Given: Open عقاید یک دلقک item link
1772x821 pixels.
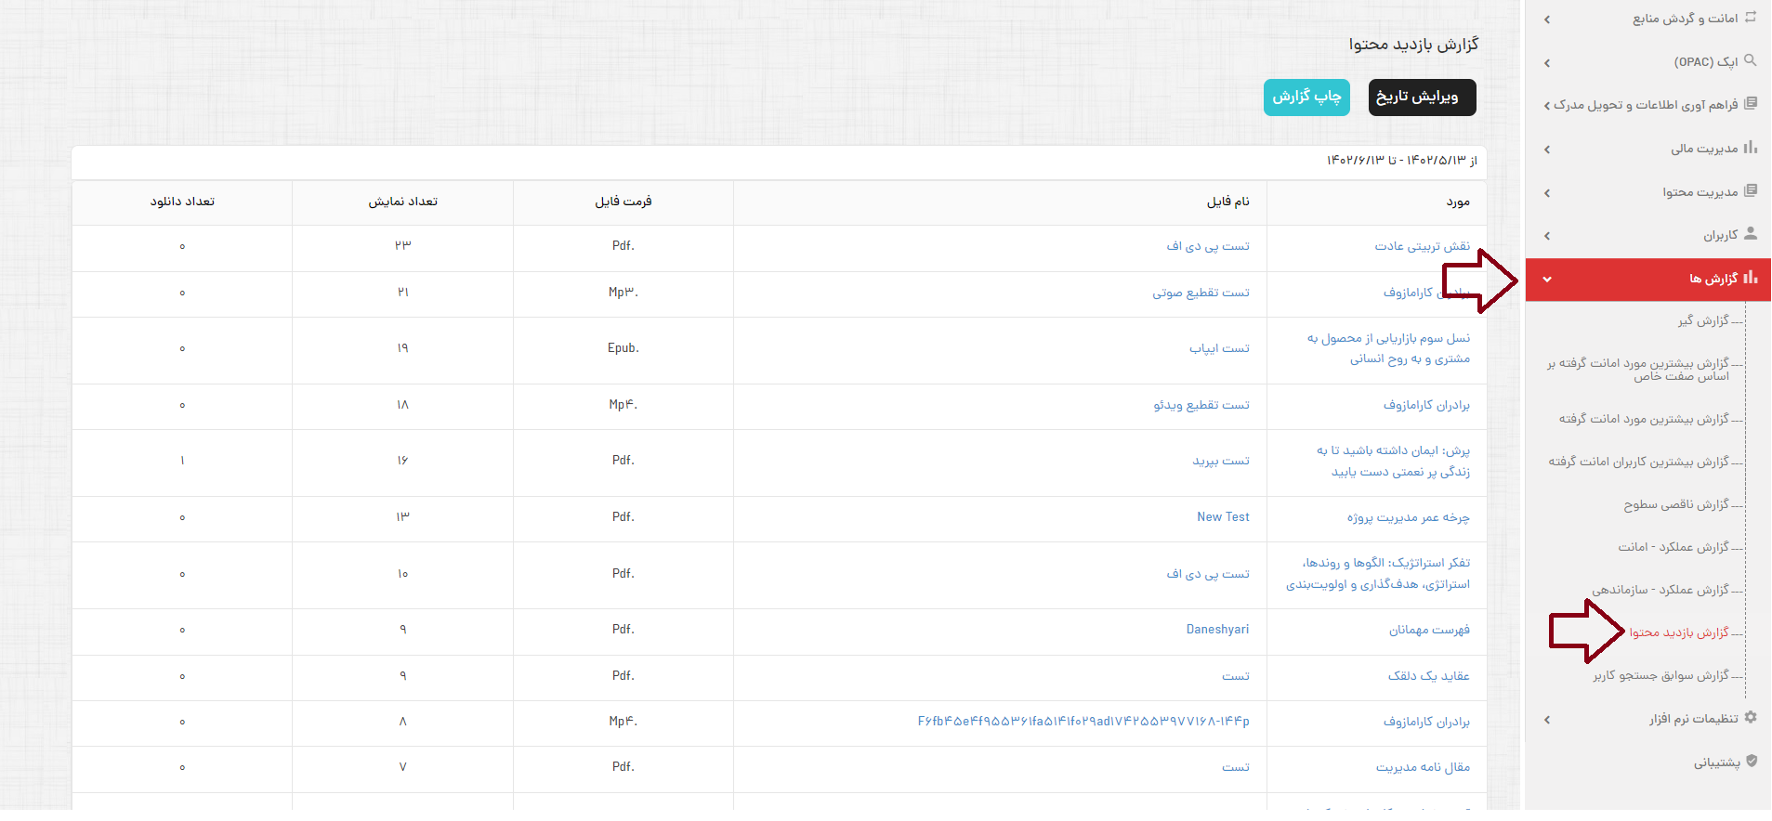Looking at the screenshot, I should (x=1429, y=676).
